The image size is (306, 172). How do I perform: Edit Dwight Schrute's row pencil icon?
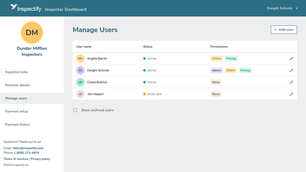coord(291,71)
